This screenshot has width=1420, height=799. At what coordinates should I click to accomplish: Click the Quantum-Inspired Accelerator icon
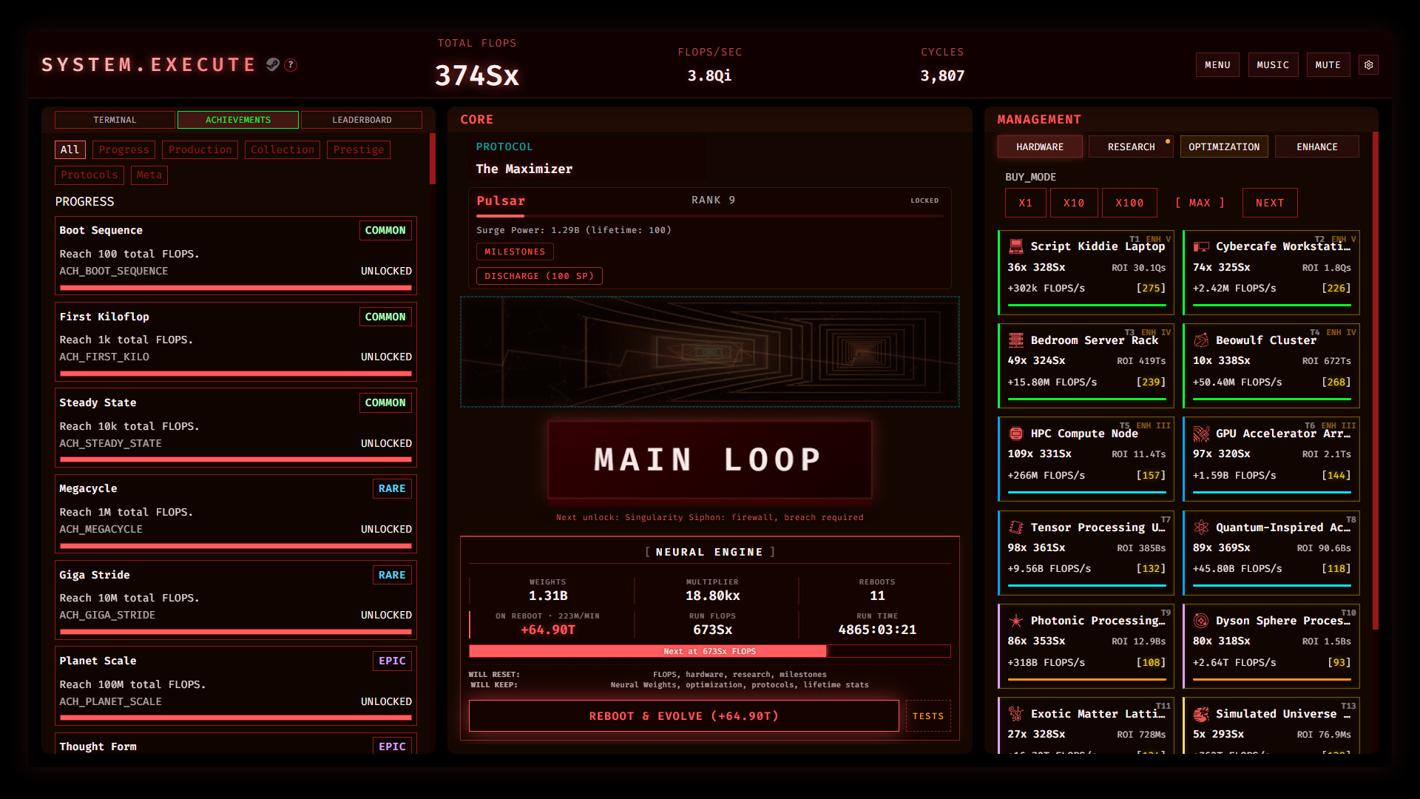(x=1201, y=527)
